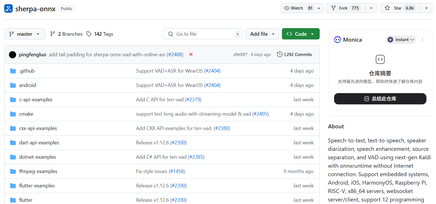Open the Fix style issues commit message
Viewport: 436px width, 204px height.
152,171
